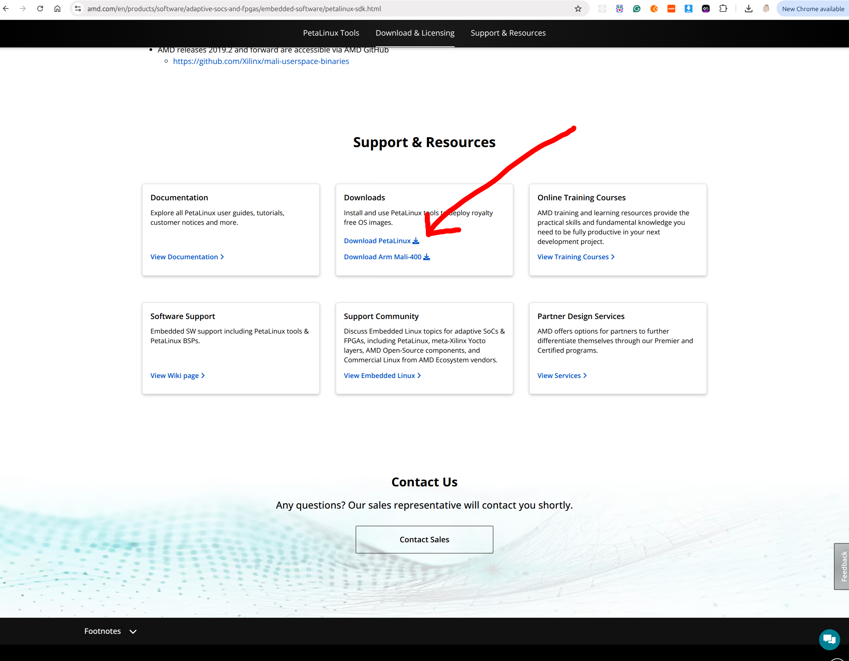The width and height of the screenshot is (849, 661).
Task: Click the dark purple extension icon
Action: 706,8
